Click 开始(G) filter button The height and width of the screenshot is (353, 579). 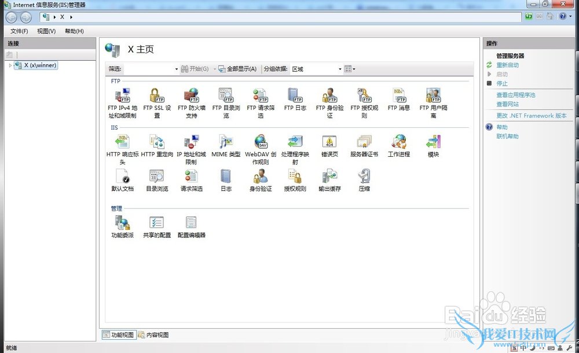[x=195, y=69]
